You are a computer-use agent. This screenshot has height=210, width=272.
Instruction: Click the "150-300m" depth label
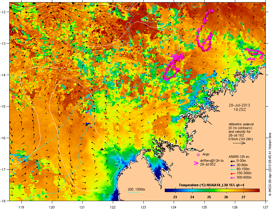244,173
